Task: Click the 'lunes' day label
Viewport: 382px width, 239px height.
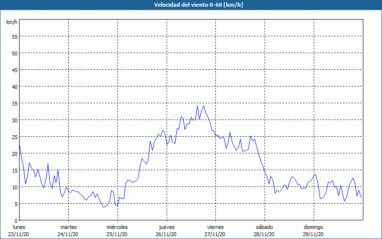Action: (x=19, y=227)
